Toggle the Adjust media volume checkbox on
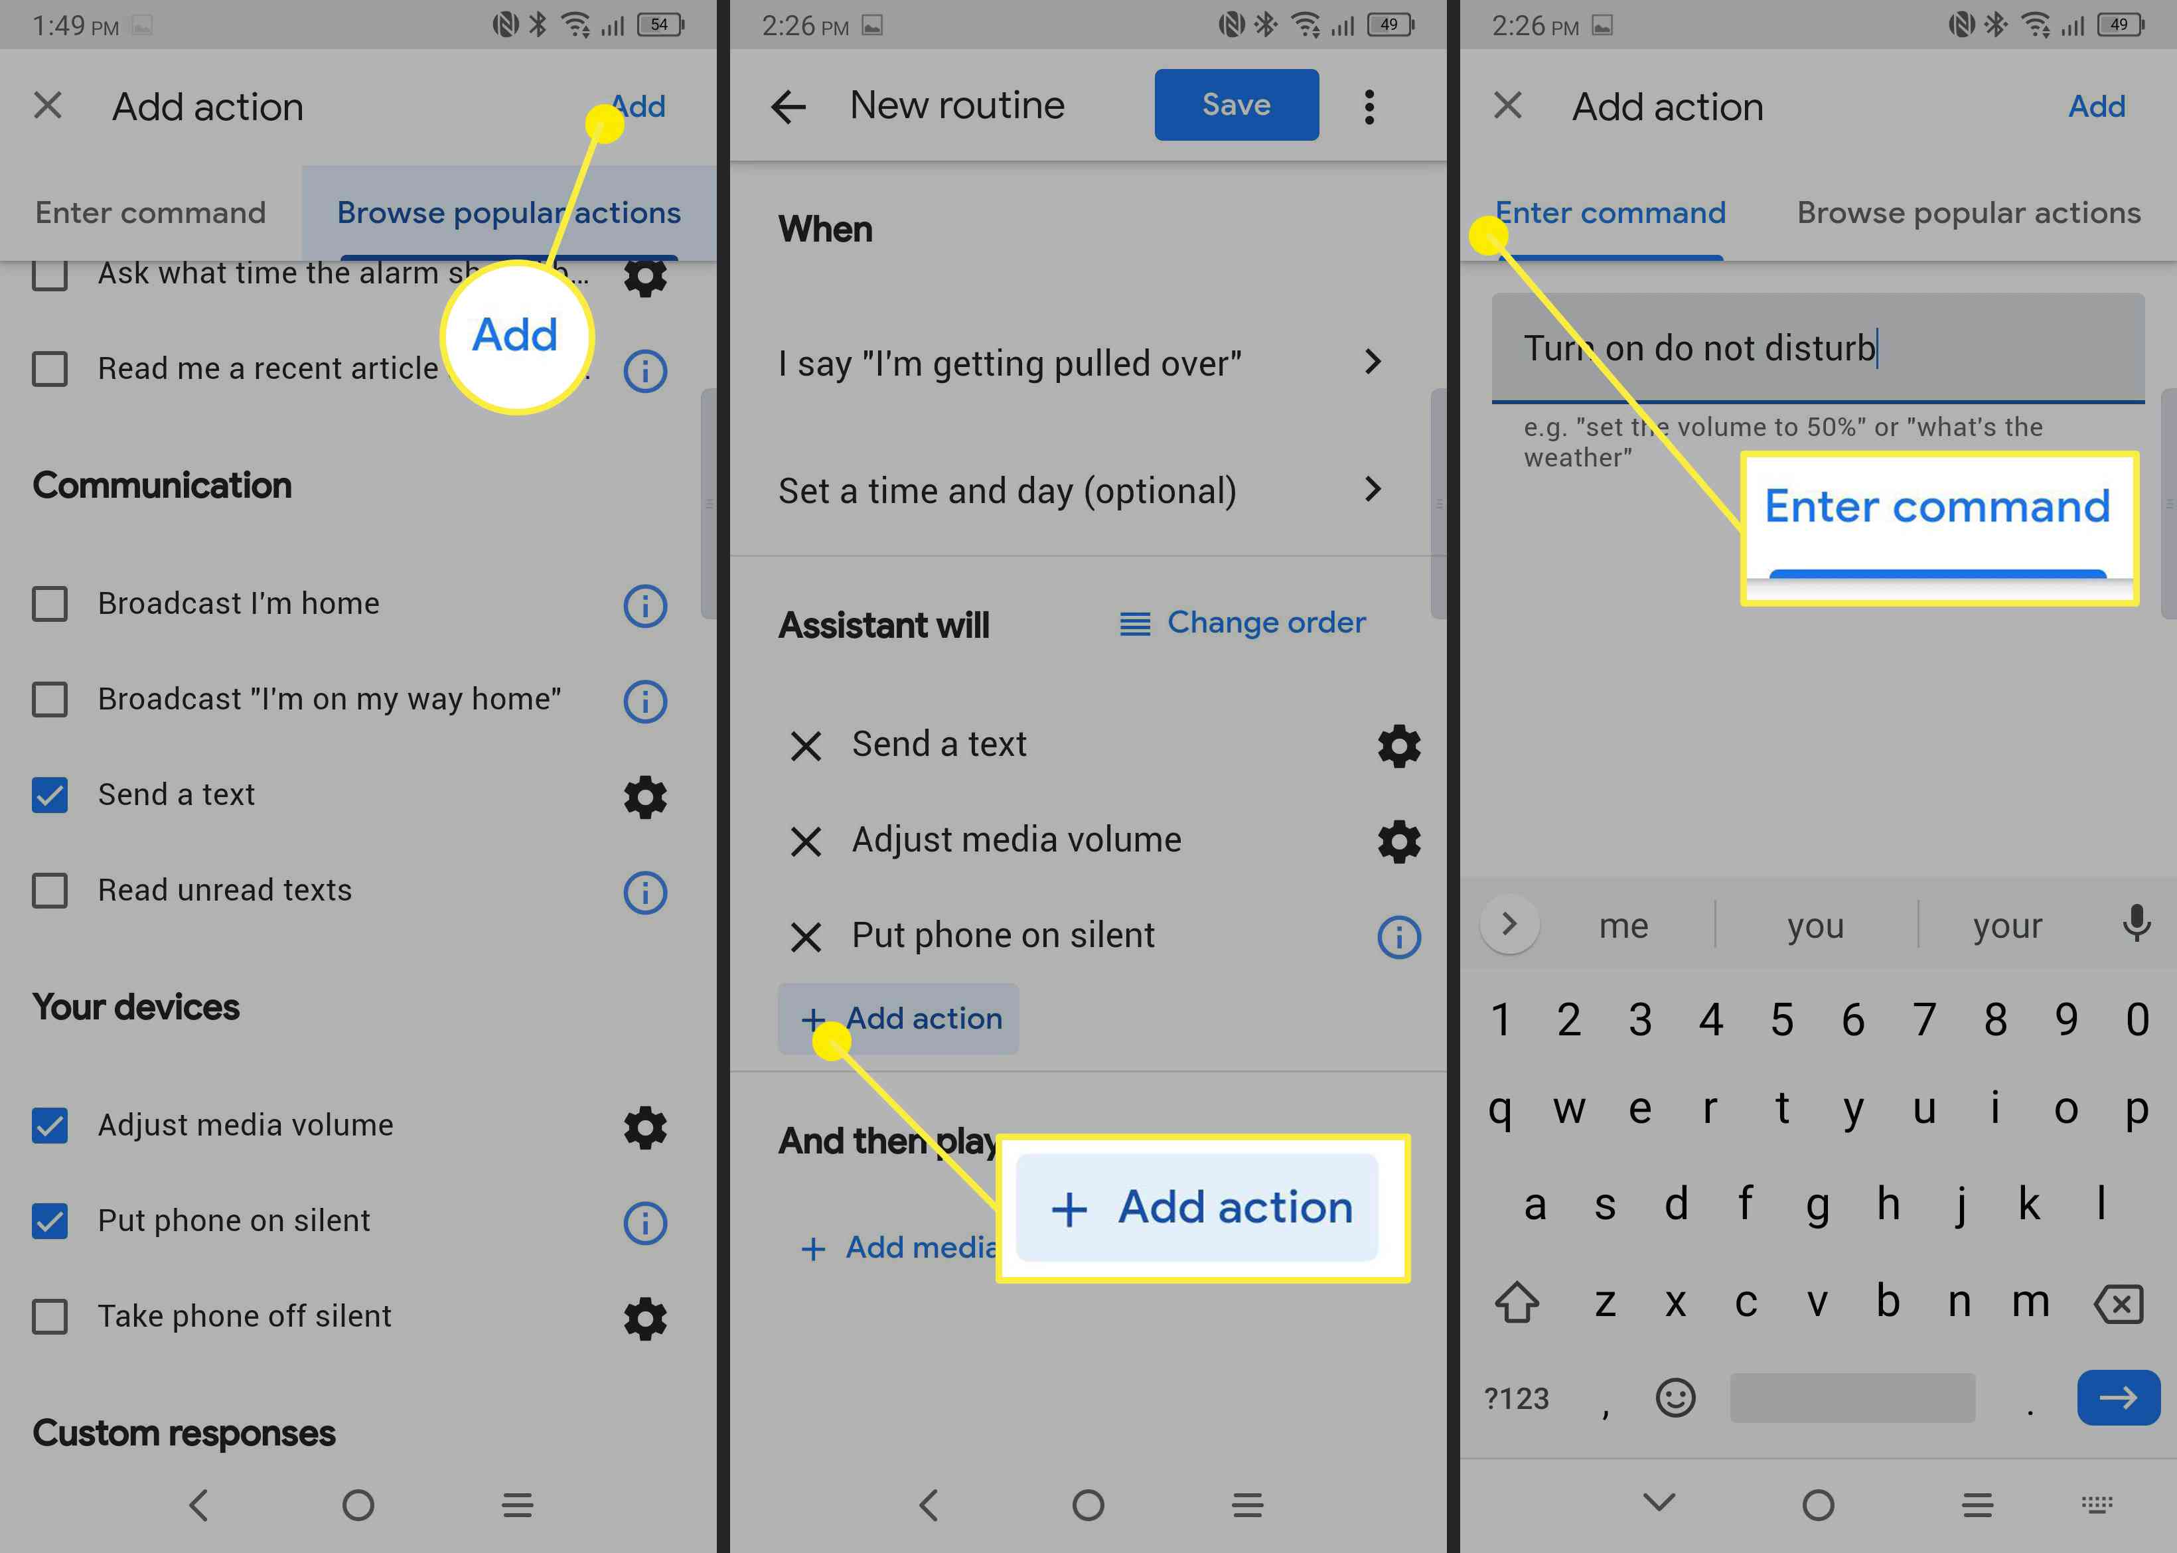This screenshot has height=1553, width=2177. coord(50,1123)
